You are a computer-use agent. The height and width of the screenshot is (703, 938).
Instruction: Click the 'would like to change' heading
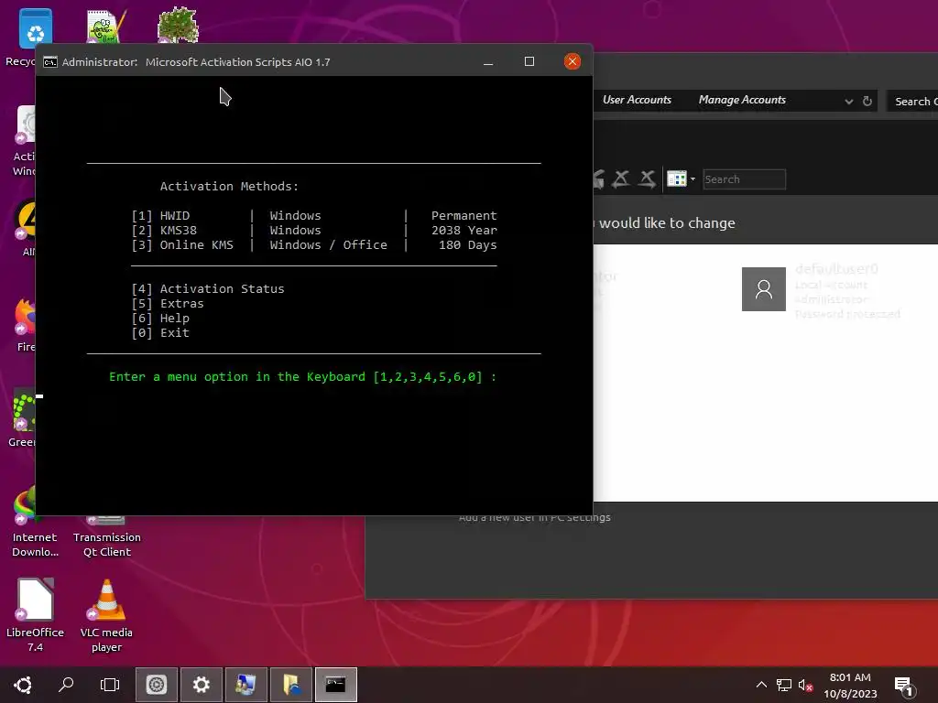pos(667,223)
